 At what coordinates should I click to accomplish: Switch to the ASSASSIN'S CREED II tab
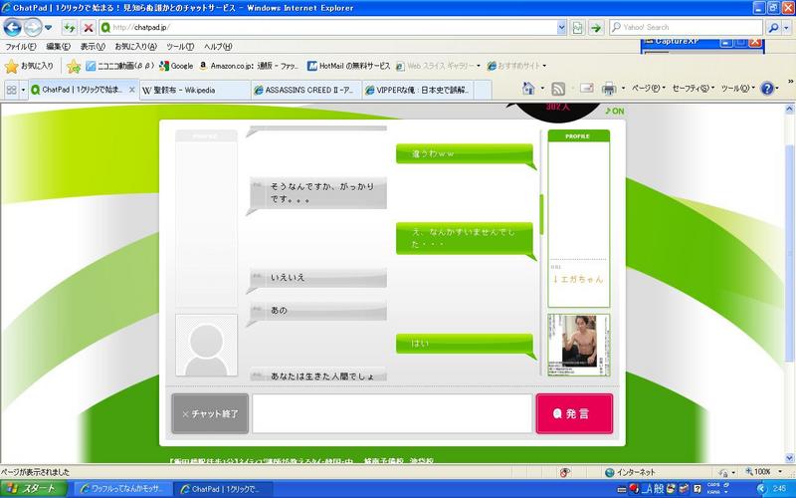coord(306,90)
